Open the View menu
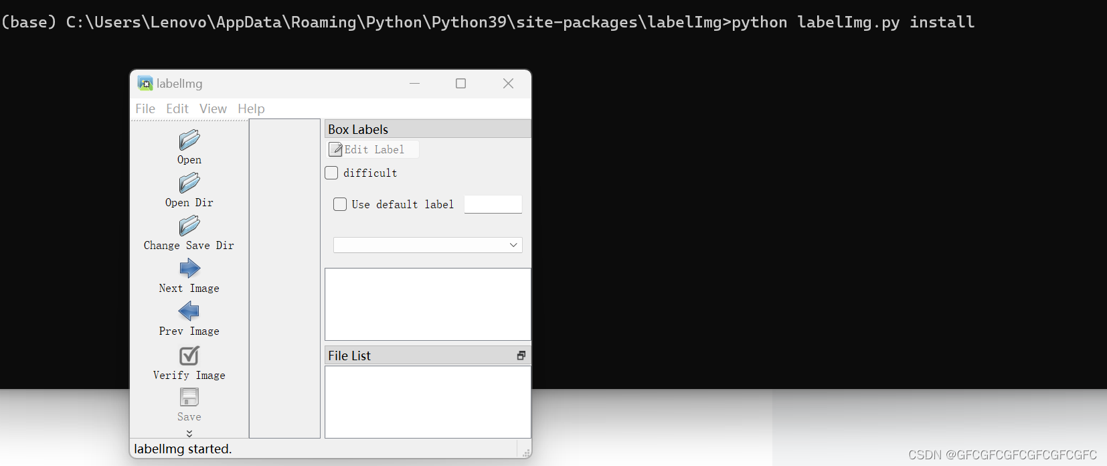Image resolution: width=1107 pixels, height=466 pixels. (x=213, y=108)
